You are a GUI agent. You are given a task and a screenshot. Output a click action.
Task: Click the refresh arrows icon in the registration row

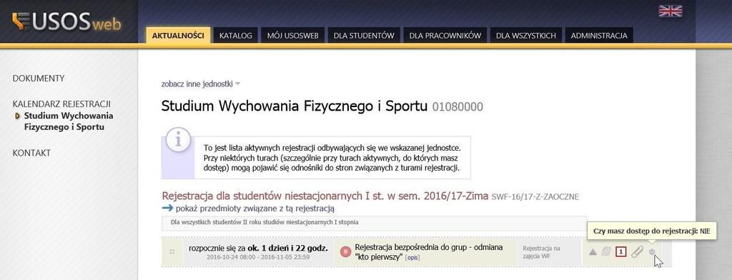606,252
